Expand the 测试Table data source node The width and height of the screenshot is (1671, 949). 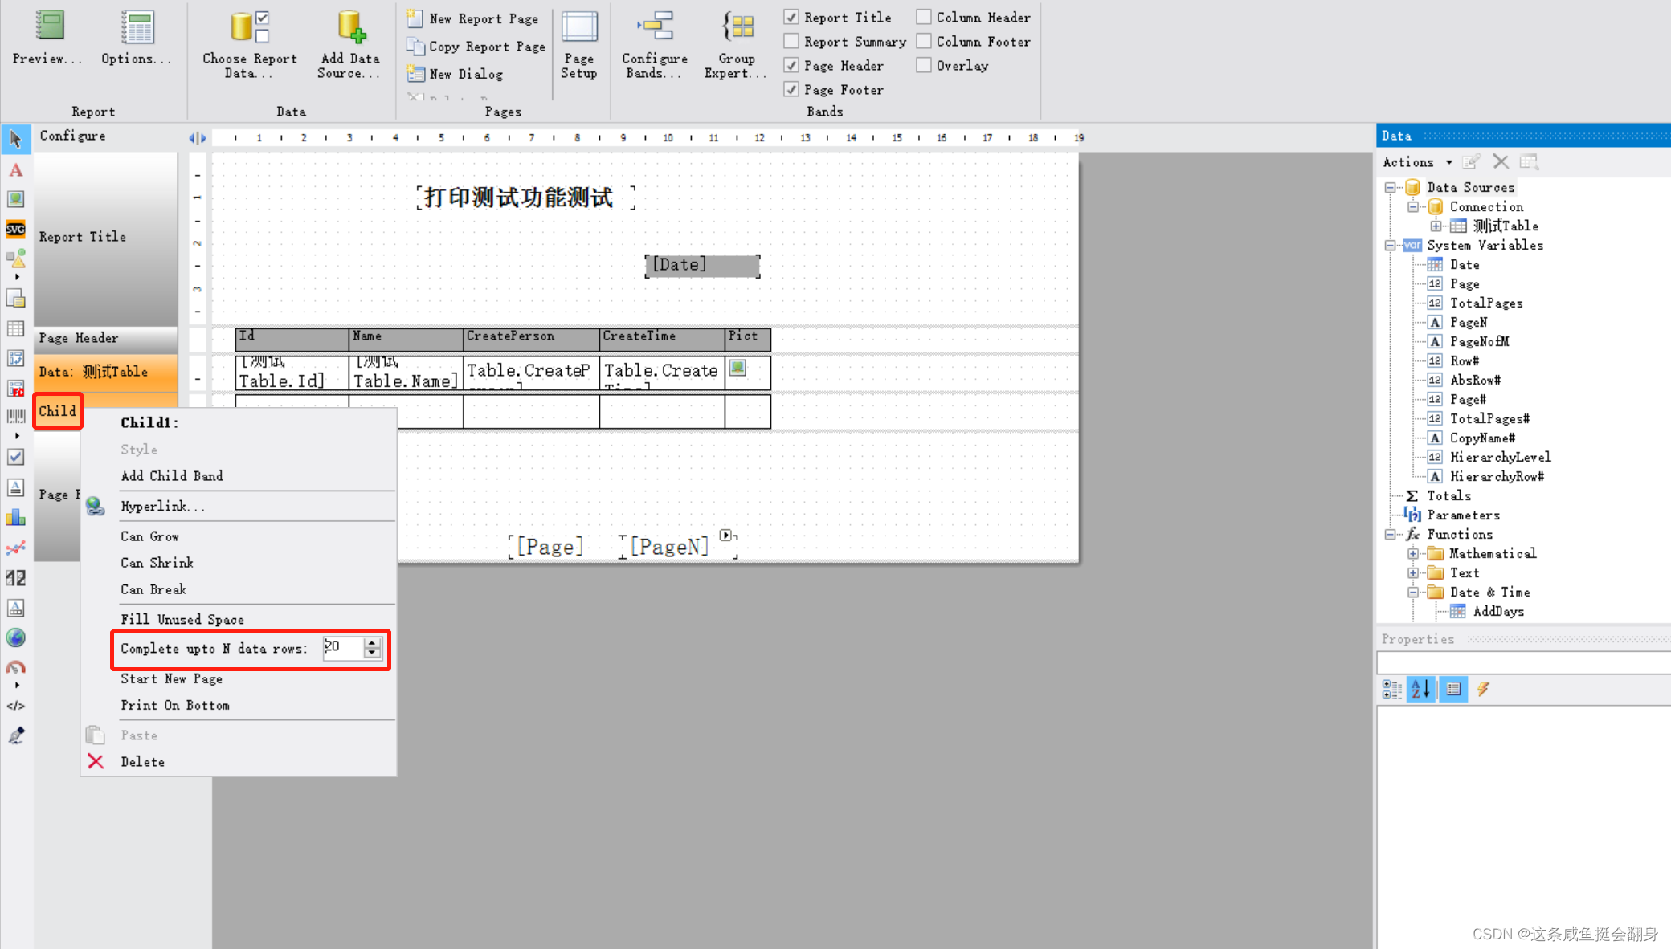tap(1436, 226)
